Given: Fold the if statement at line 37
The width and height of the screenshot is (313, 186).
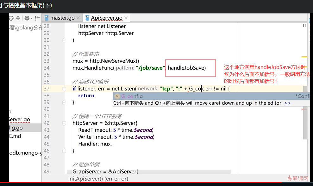Looking at the screenshot, I should (64, 89).
